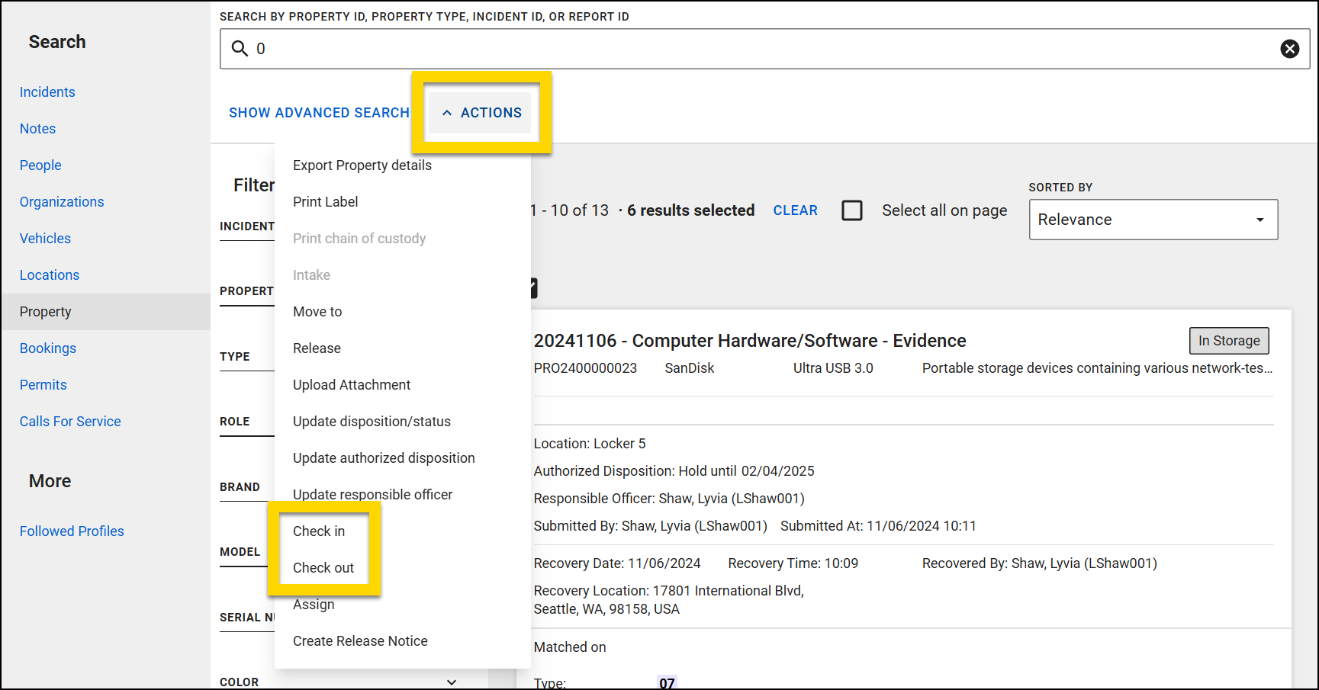Navigate to Vehicles in the sidebar
This screenshot has width=1319, height=690.
[45, 238]
